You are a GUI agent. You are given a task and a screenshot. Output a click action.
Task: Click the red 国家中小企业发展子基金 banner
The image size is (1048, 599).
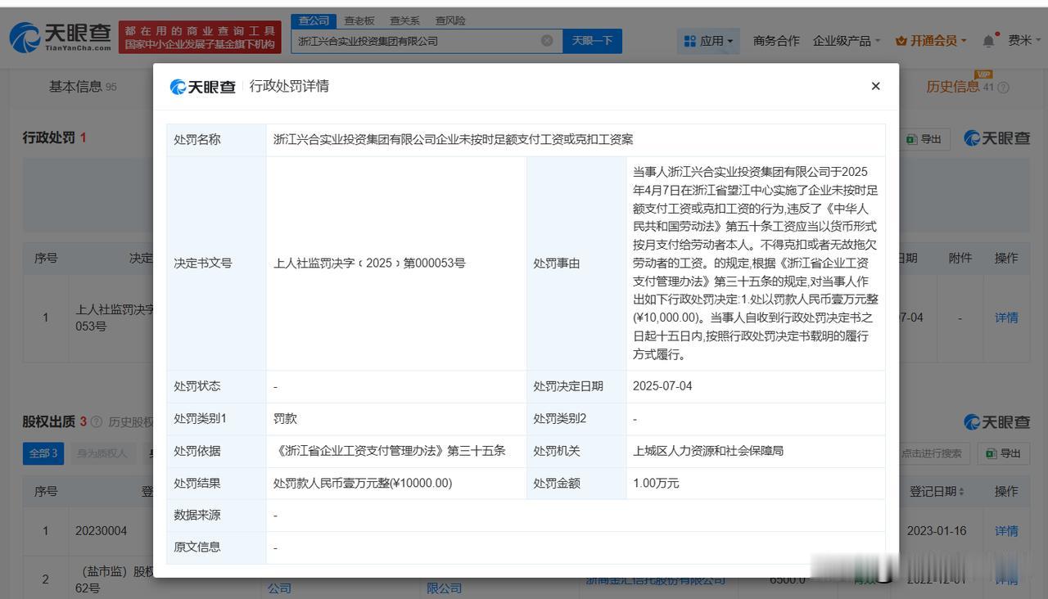click(x=200, y=38)
